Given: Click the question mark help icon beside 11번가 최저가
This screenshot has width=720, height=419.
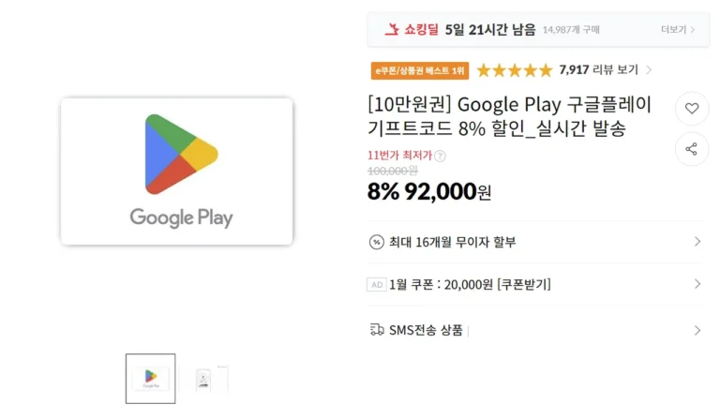Looking at the screenshot, I should [441, 157].
